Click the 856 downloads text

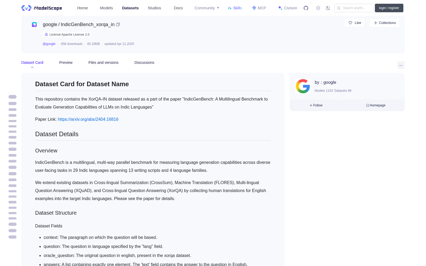click(x=72, y=44)
